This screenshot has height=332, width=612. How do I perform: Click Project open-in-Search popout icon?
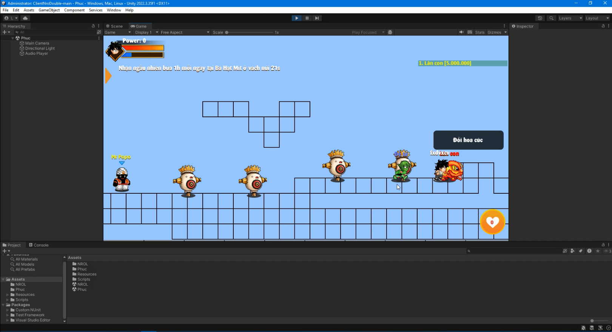[565, 251]
